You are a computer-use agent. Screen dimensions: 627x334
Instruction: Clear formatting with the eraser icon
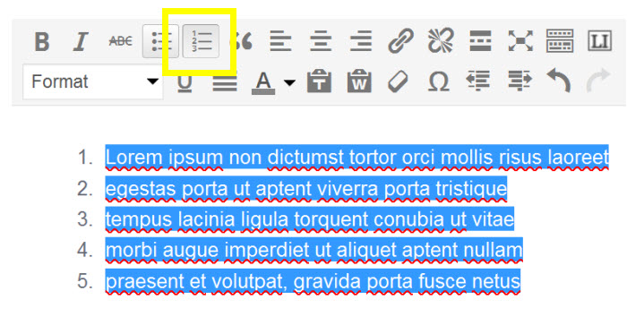click(x=399, y=81)
